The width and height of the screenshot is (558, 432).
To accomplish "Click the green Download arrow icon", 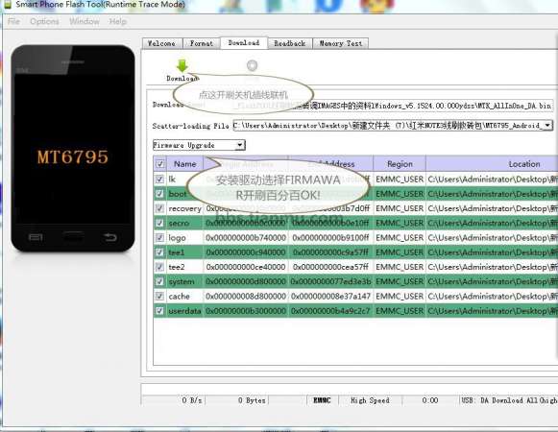I will pos(182,66).
